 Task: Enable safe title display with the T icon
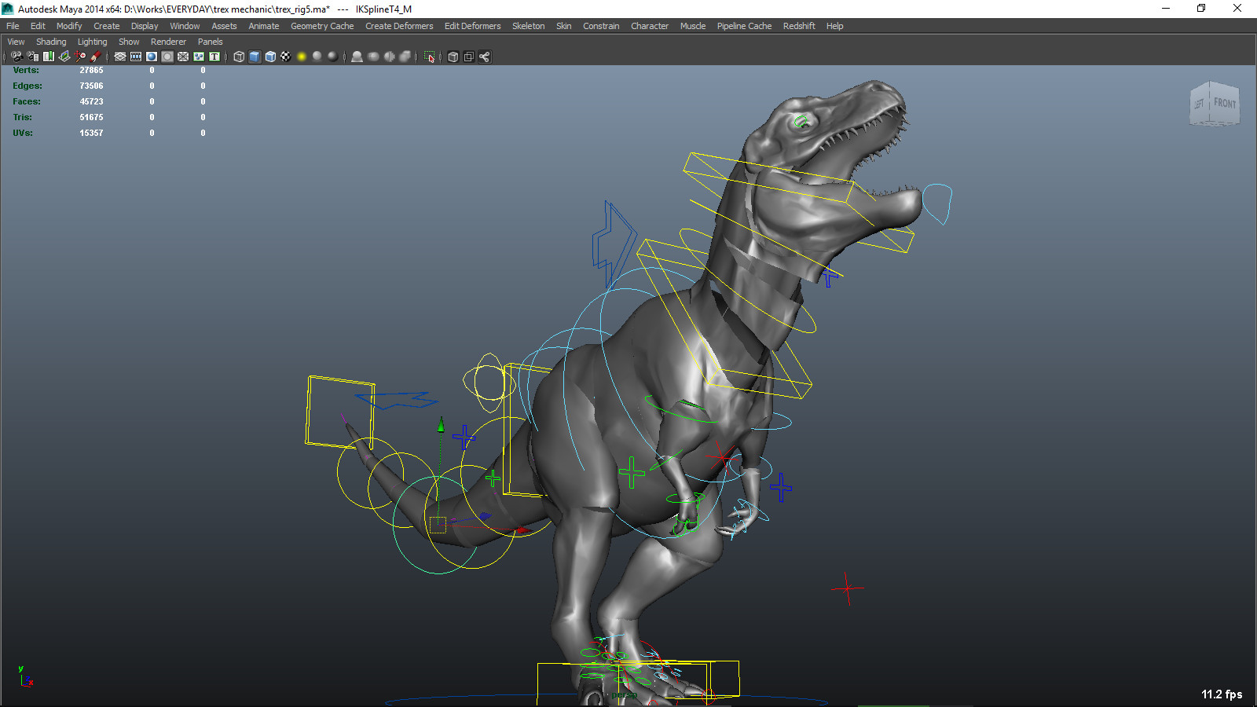tap(214, 56)
